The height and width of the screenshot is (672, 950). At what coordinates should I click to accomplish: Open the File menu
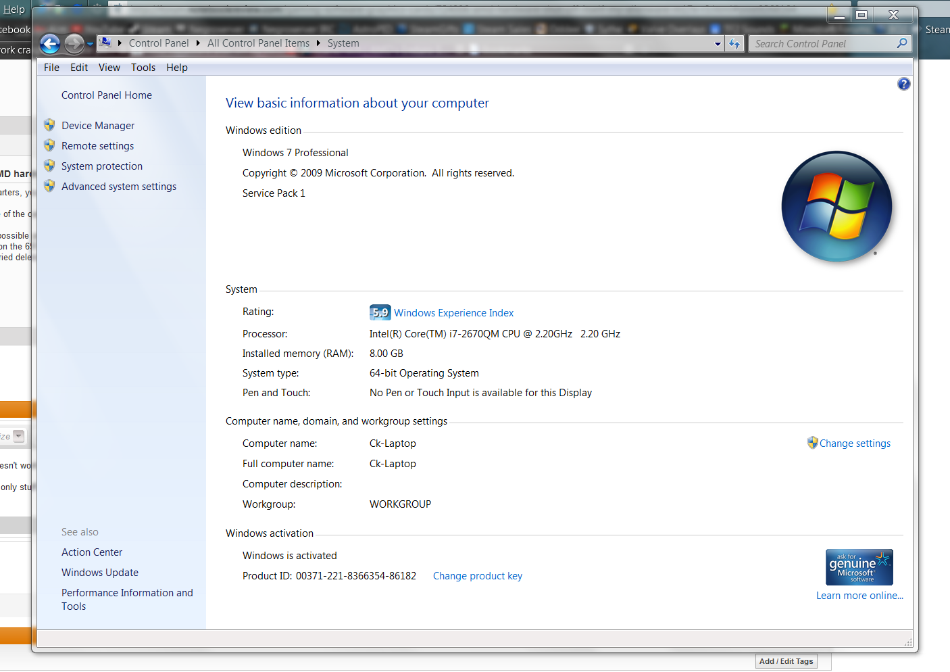coord(51,68)
